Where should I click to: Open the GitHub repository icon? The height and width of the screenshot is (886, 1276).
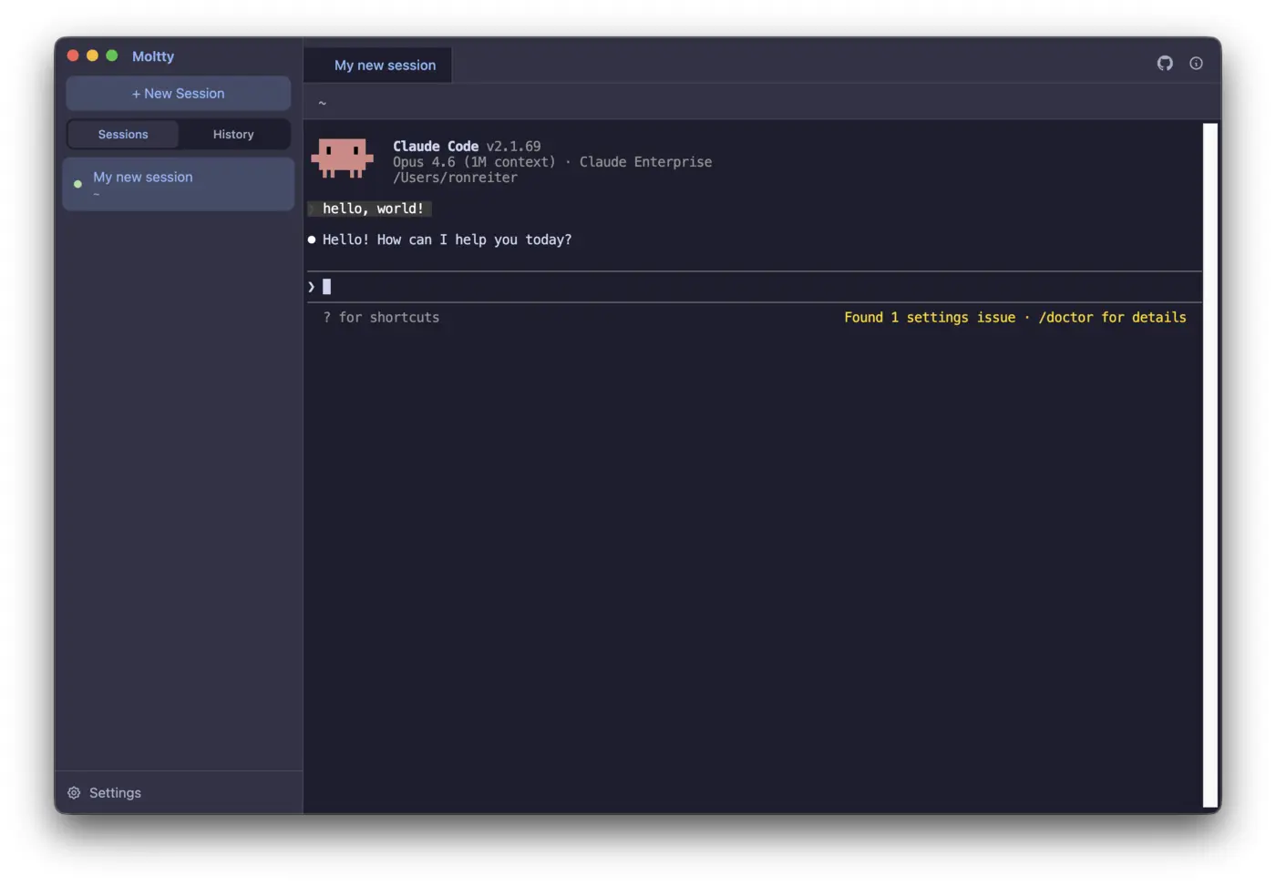point(1165,63)
